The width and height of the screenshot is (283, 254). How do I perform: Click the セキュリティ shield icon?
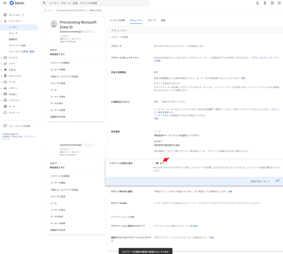(x=5, y=76)
